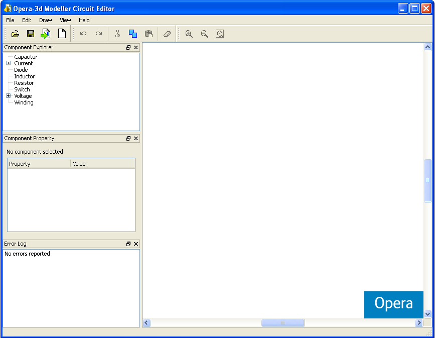Click the canvas scroll down arrow
Image resolution: width=435 pixels, height=338 pixels.
[427, 314]
